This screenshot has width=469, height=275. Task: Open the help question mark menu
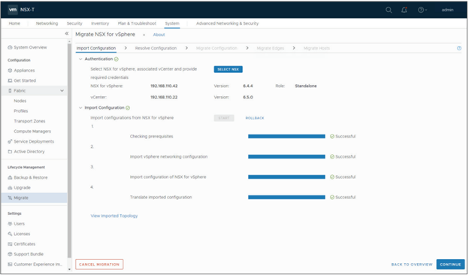point(422,10)
